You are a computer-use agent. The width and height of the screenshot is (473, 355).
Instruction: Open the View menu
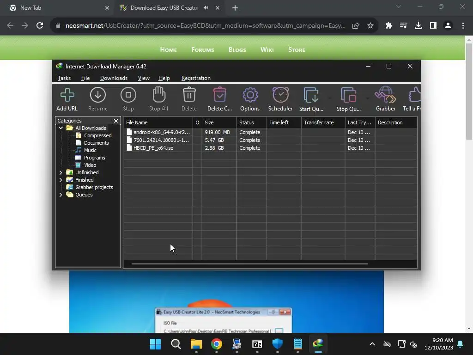coord(144,78)
